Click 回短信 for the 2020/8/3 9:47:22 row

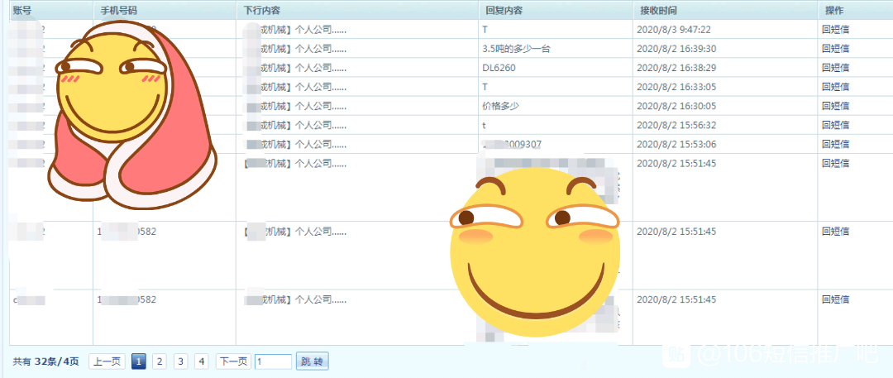click(x=835, y=30)
